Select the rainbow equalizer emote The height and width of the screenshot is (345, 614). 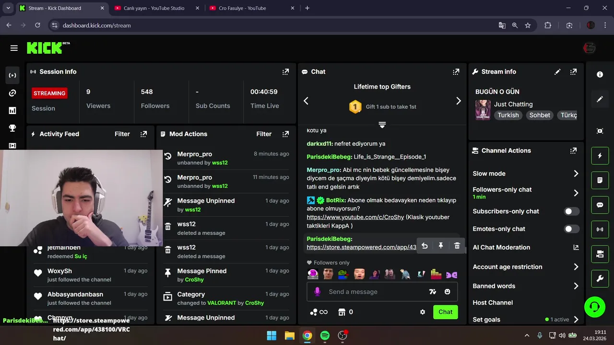(x=436, y=274)
